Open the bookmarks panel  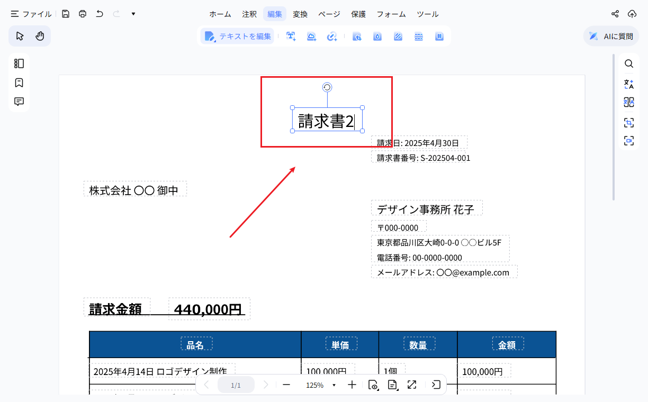19,83
